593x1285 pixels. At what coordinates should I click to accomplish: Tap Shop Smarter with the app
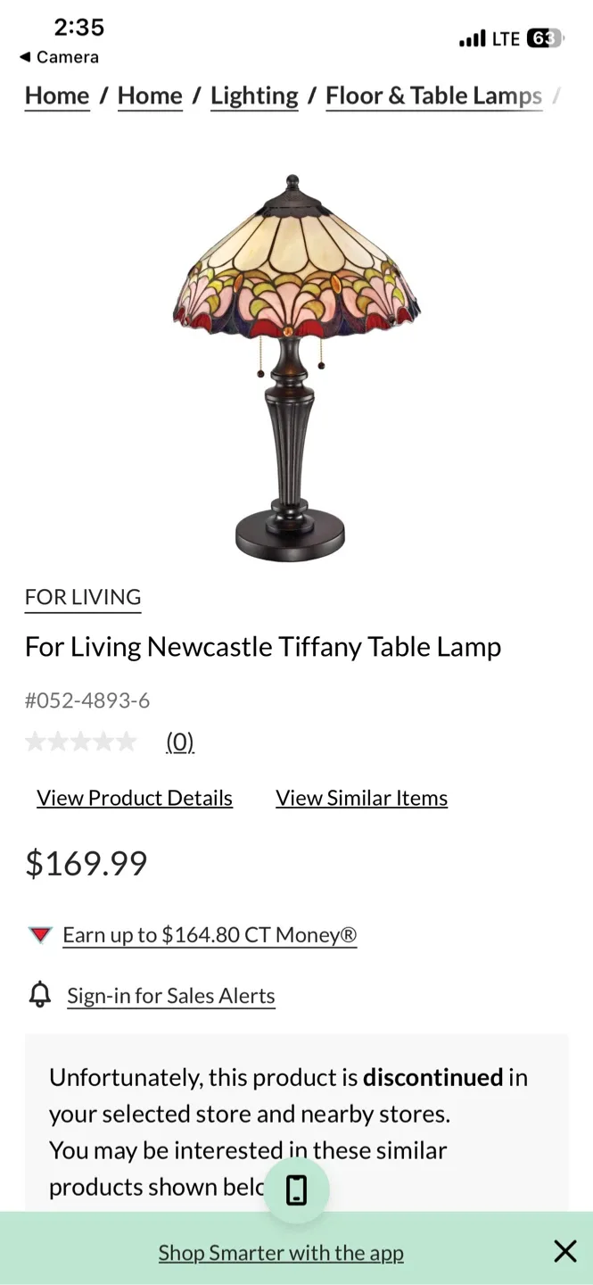coord(280,1252)
